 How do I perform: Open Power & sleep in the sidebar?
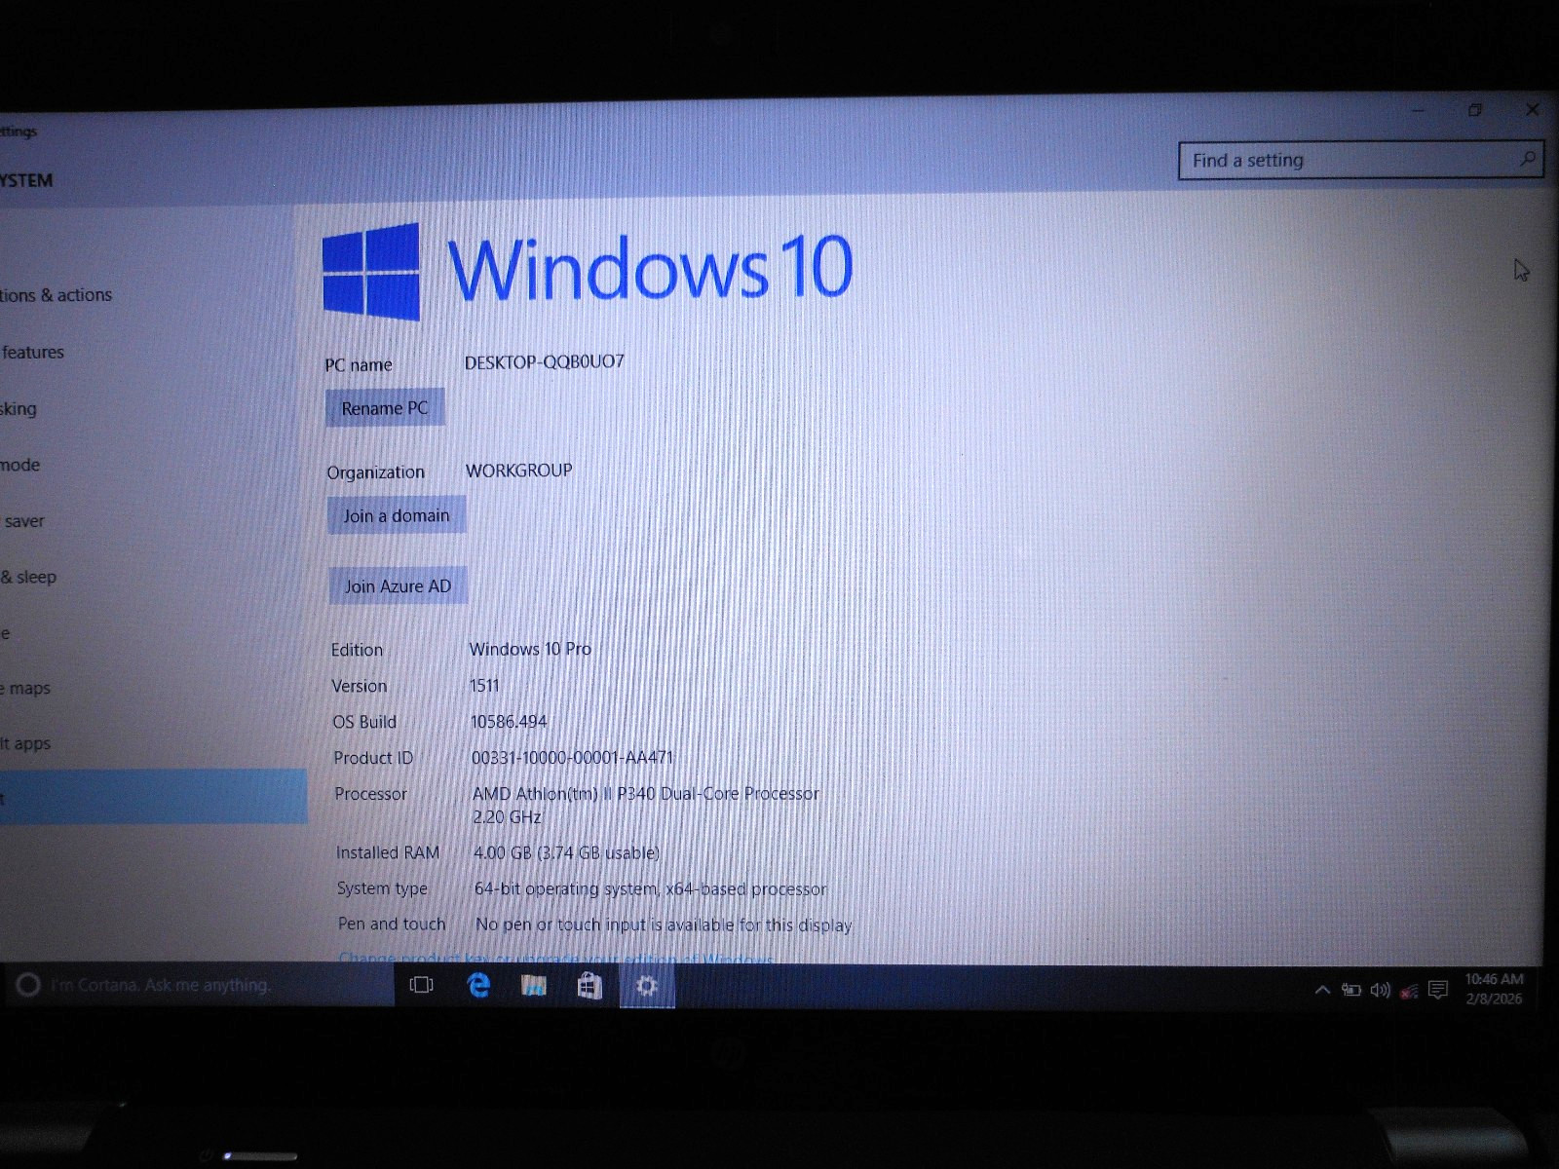tap(28, 577)
